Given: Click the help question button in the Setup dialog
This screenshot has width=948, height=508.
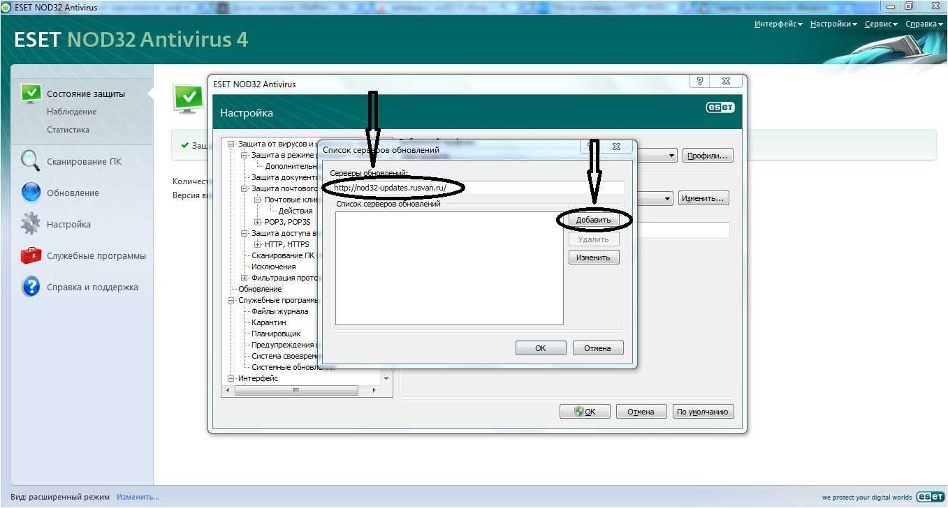Looking at the screenshot, I should pyautogui.click(x=700, y=81).
